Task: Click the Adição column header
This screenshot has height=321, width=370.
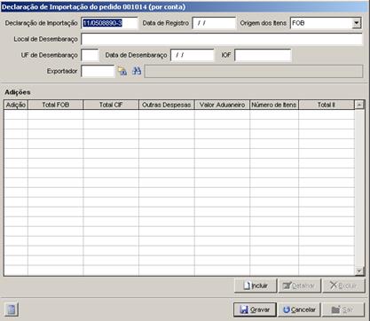Action: pyautogui.click(x=16, y=105)
